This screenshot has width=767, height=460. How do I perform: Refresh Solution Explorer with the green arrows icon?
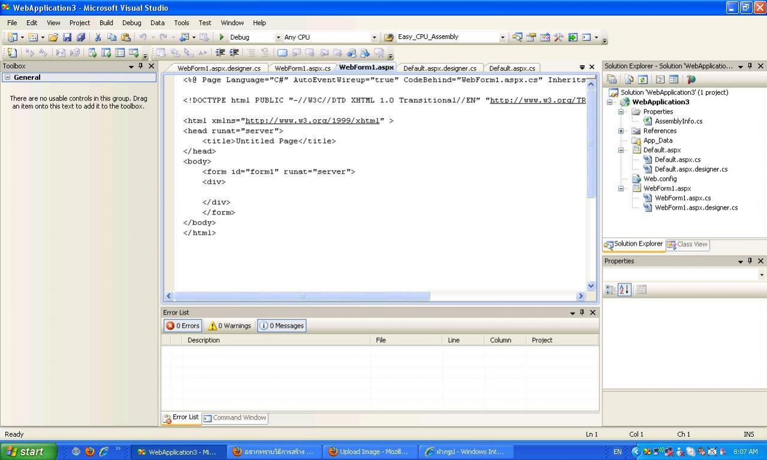click(x=642, y=79)
